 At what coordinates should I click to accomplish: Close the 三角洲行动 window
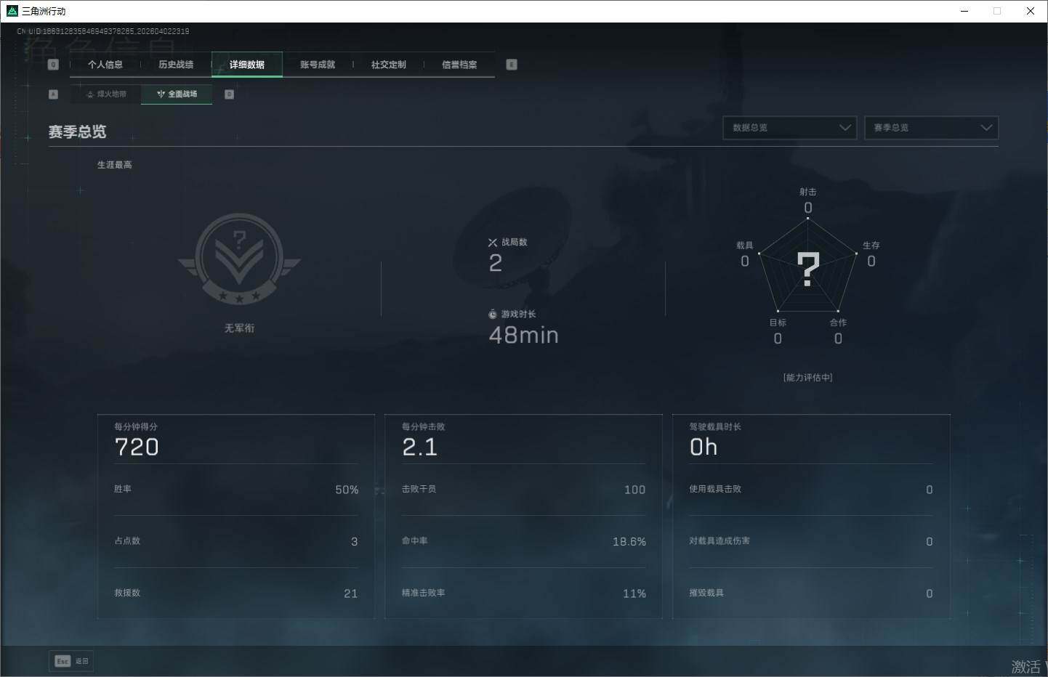click(1031, 11)
